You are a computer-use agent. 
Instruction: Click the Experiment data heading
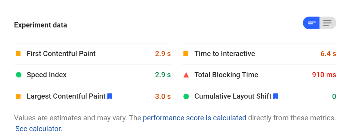coord(40,25)
